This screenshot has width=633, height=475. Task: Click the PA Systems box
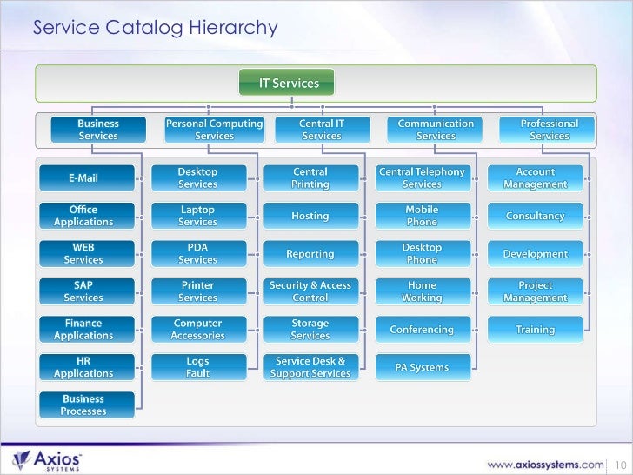tap(423, 367)
